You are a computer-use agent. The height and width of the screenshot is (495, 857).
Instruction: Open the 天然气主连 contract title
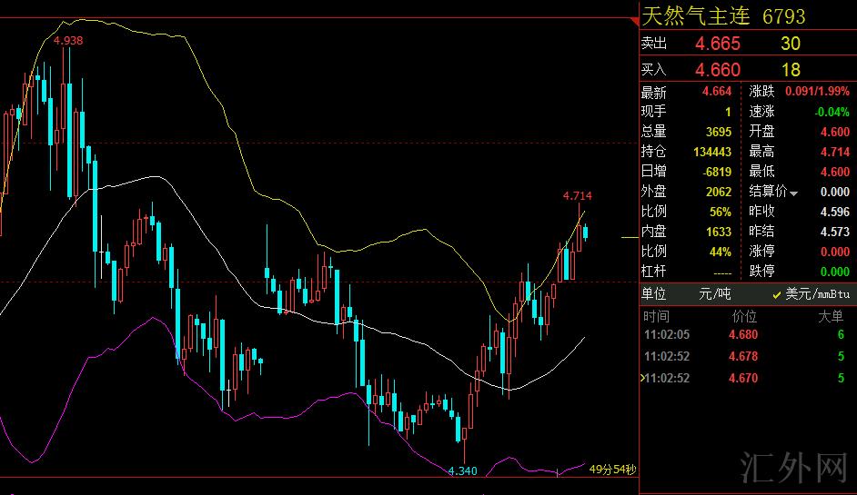(x=698, y=16)
